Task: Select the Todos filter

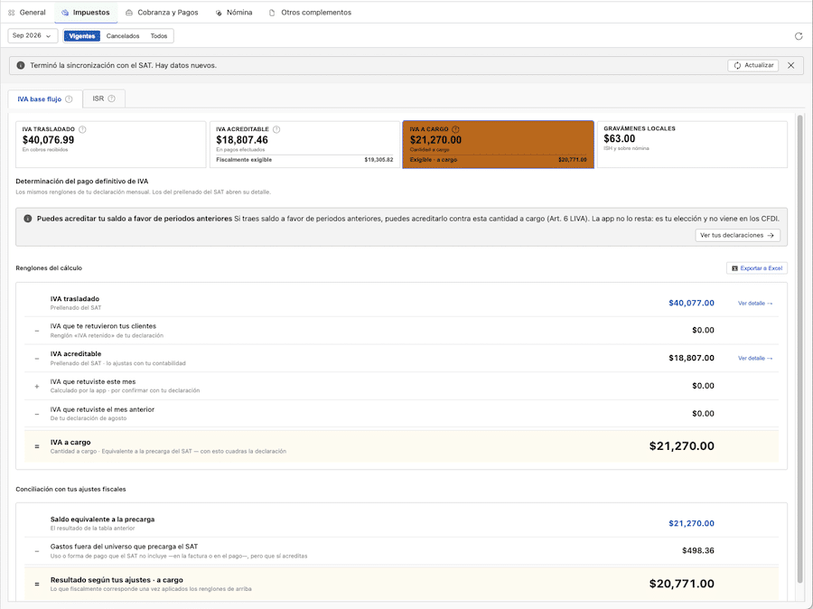Action: [159, 36]
